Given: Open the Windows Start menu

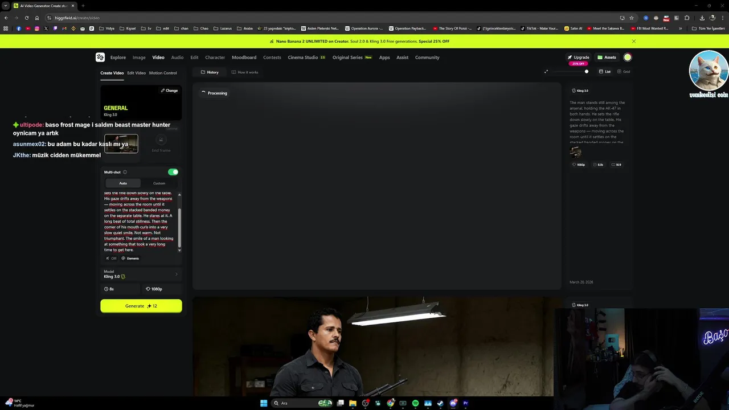Looking at the screenshot, I should coord(264,403).
